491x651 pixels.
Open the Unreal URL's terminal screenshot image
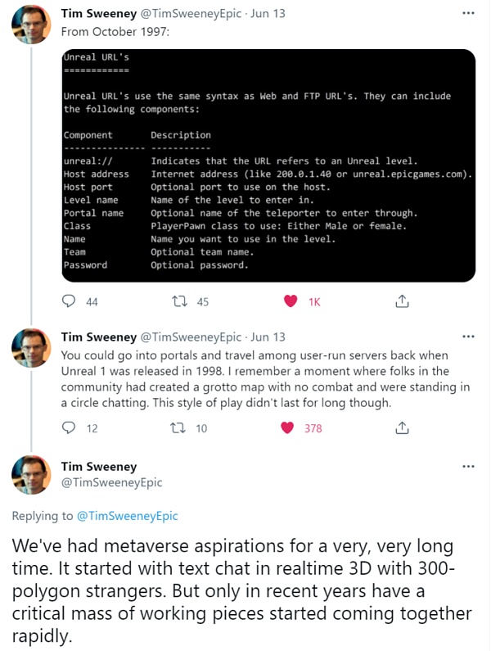coord(268,165)
